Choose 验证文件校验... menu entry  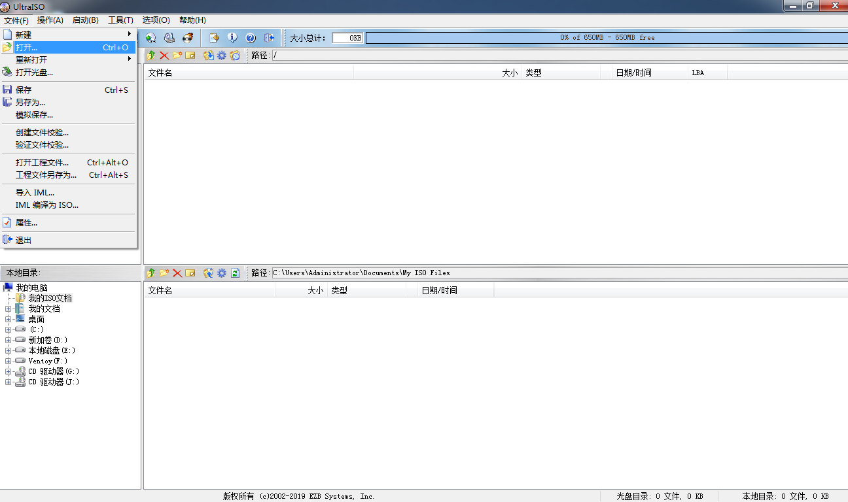click(68, 144)
